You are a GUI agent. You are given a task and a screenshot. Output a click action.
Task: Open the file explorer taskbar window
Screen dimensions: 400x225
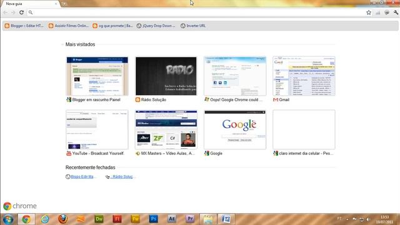coord(208,219)
